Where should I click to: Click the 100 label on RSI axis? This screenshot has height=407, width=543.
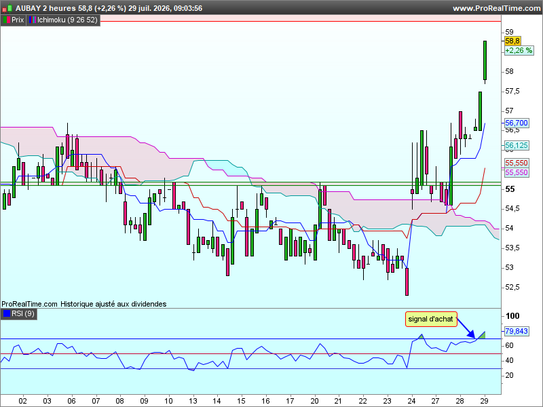pyautogui.click(x=512, y=315)
